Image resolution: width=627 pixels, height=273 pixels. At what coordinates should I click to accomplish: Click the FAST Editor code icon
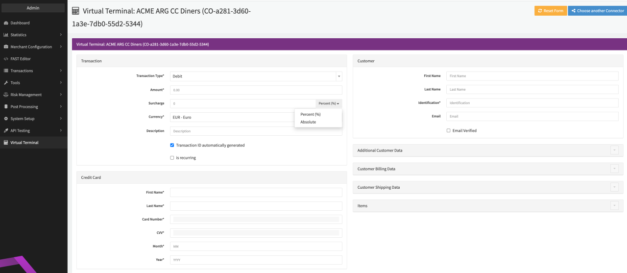pos(5,59)
